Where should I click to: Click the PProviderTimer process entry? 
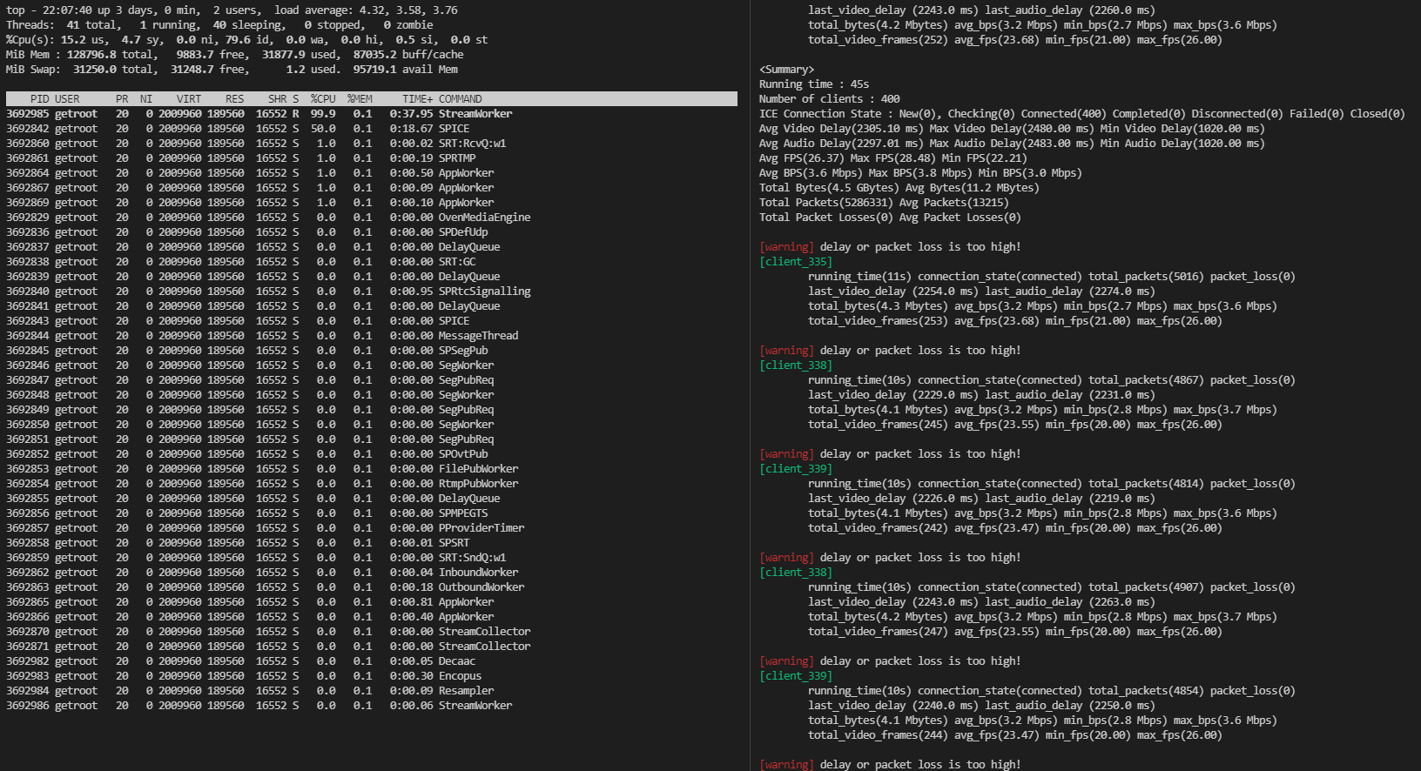tap(481, 528)
